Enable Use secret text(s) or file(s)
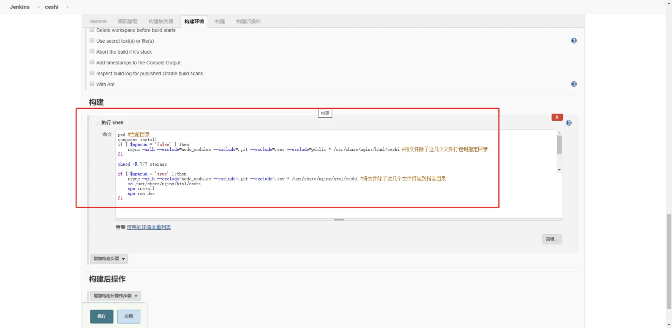 (92, 40)
